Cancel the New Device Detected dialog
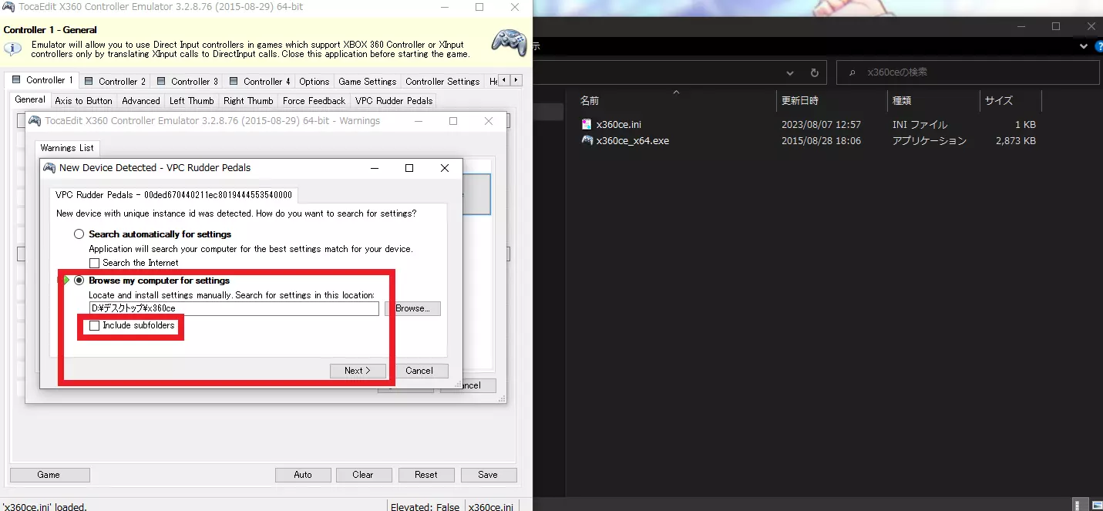 pyautogui.click(x=419, y=371)
